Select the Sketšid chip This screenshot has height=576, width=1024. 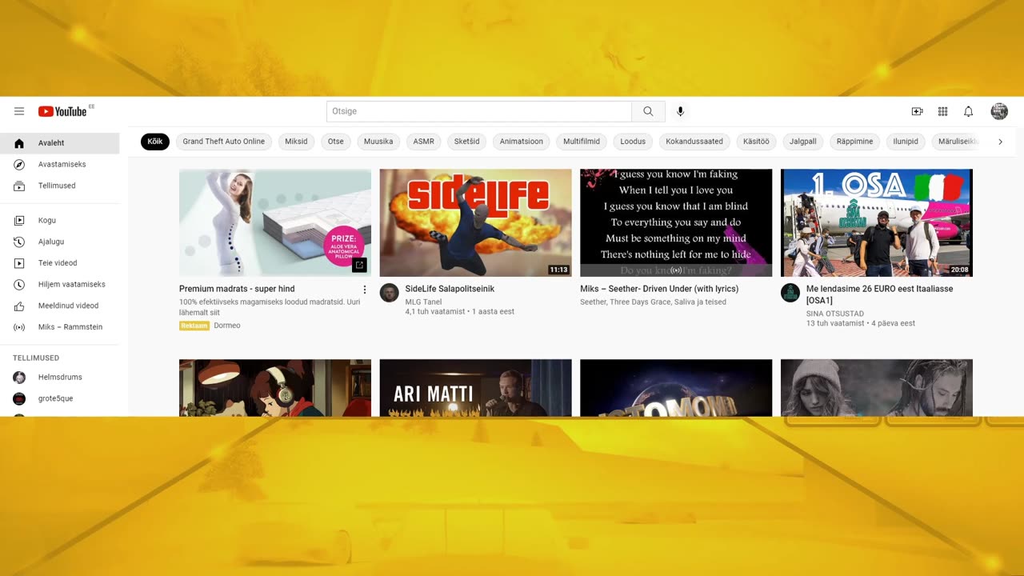coord(467,142)
